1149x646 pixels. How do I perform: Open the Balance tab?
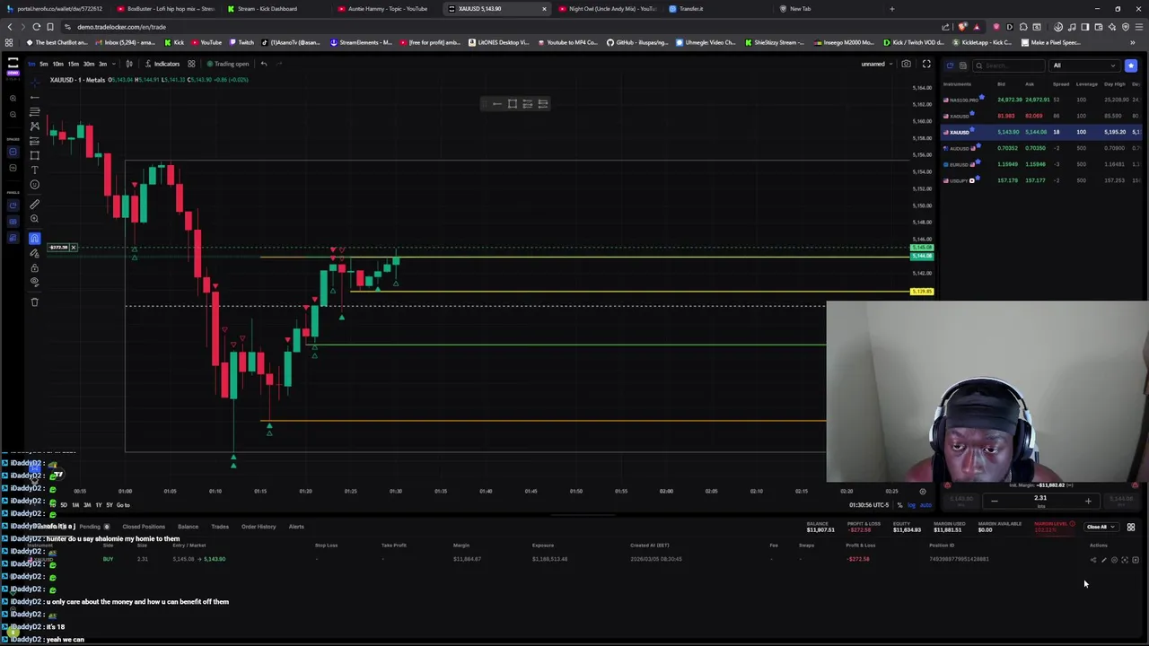[x=188, y=527]
